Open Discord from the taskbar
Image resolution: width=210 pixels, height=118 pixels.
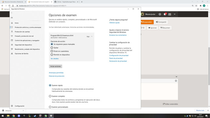coord(19,116)
